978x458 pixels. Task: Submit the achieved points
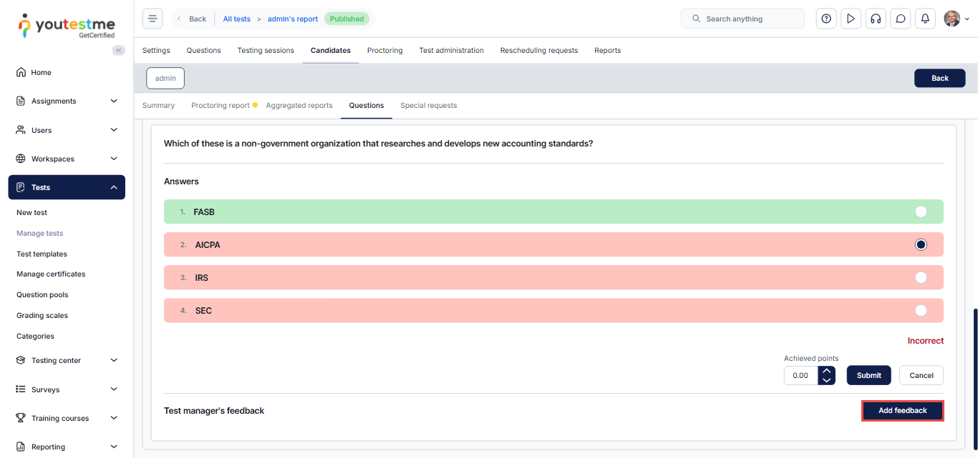pos(868,375)
